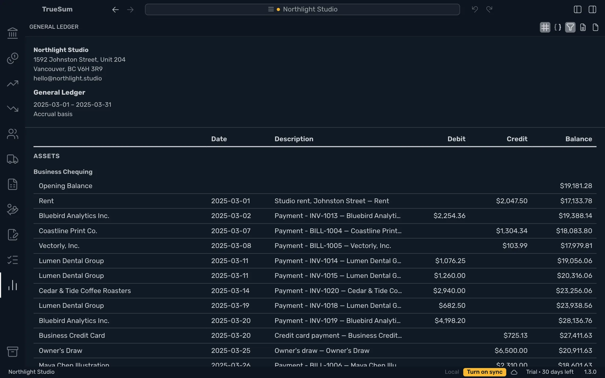Toggle the left sidebar panel
This screenshot has height=378, width=605.
577,9
